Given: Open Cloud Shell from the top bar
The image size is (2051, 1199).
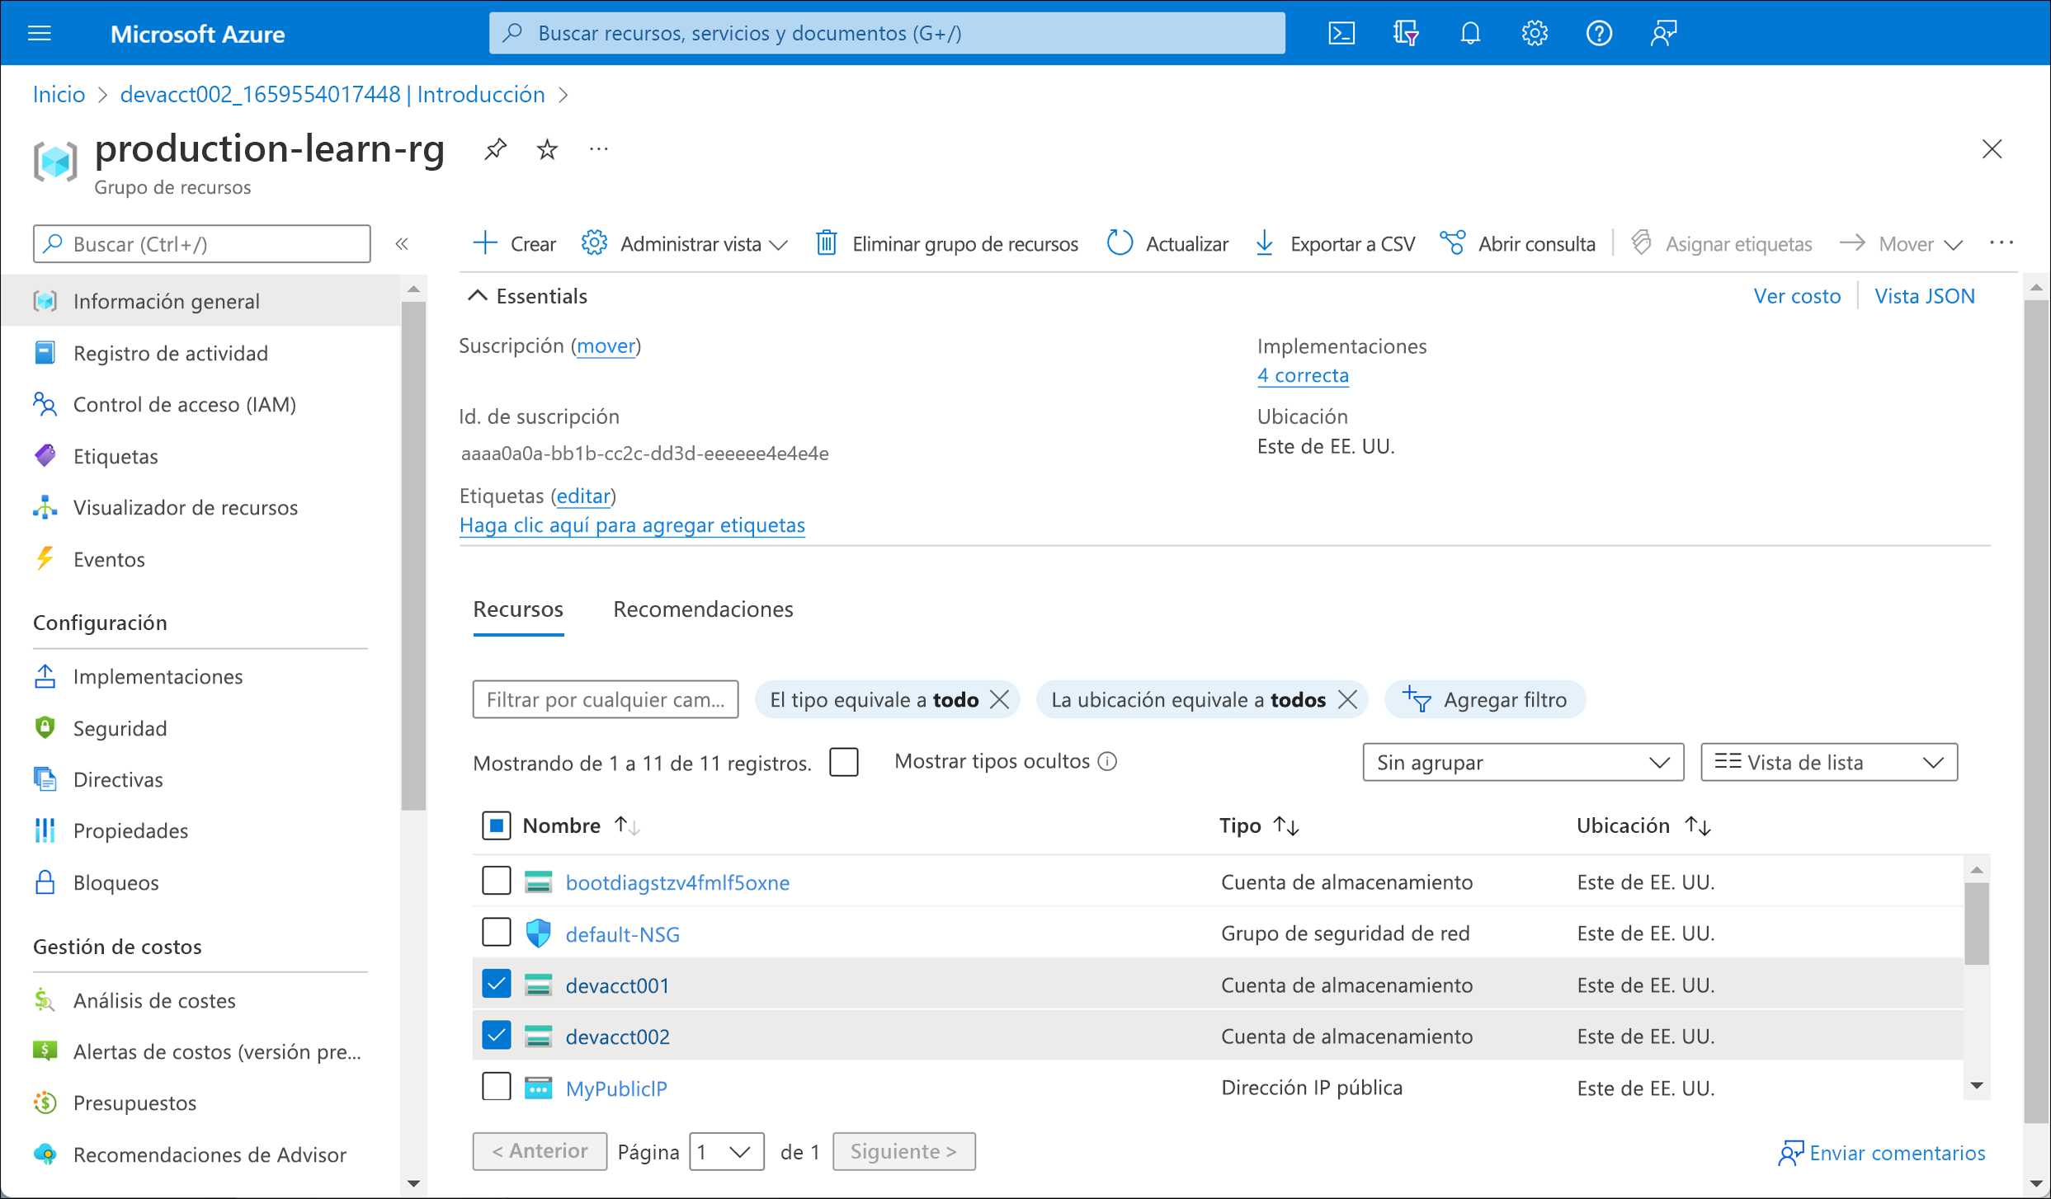Looking at the screenshot, I should coord(1341,33).
